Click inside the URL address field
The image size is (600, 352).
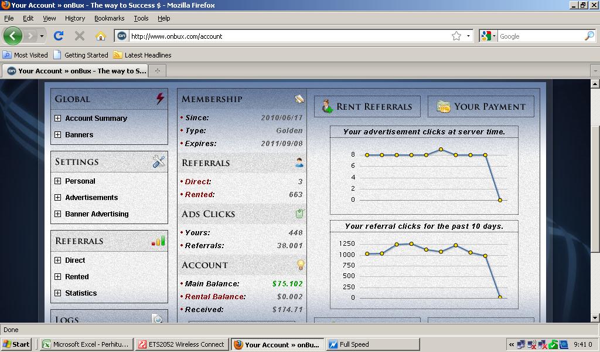289,36
